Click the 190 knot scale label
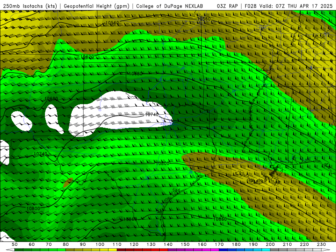The image size is (336, 252). pyautogui.click(x=253, y=244)
